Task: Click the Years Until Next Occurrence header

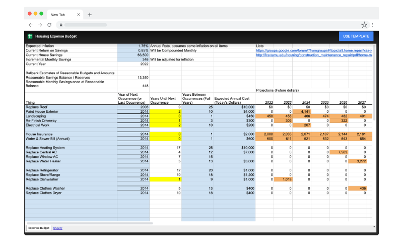Action: click(163, 100)
